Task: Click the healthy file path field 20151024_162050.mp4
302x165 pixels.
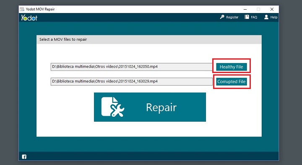Action: coord(132,67)
